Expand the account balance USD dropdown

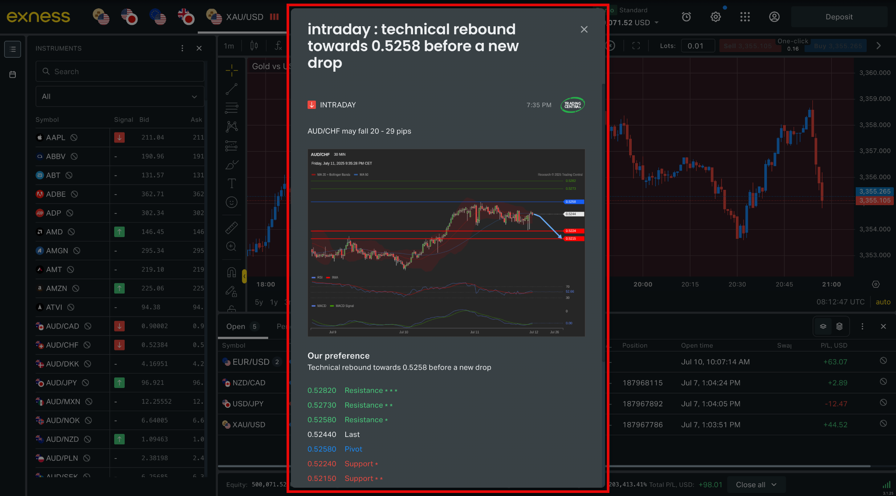coord(656,23)
